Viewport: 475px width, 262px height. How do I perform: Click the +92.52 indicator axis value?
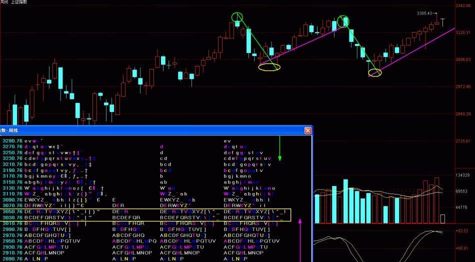click(462, 231)
